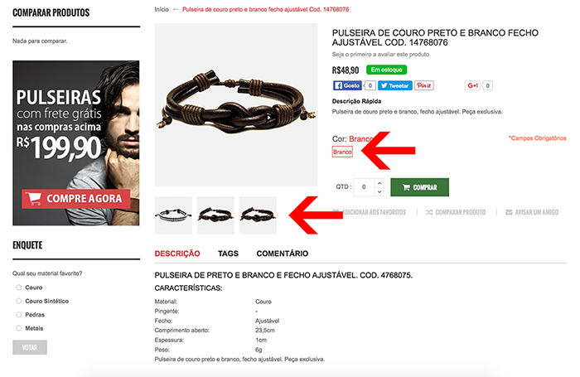The image size is (580, 377).
Task: Submit poll with the VOTAR button
Action: point(30,347)
